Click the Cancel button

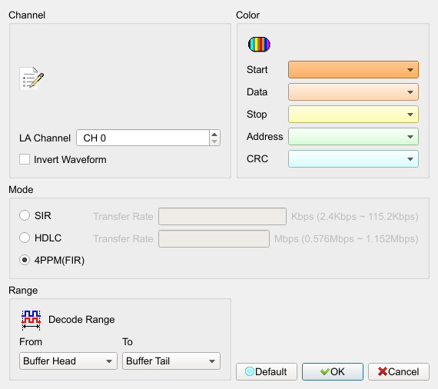click(x=399, y=371)
